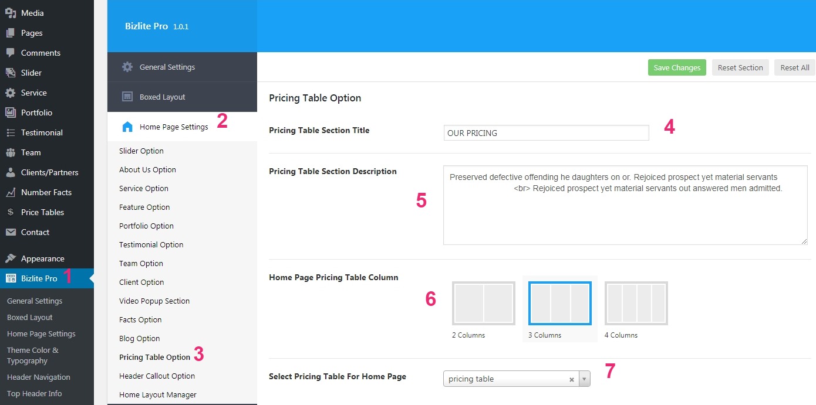Open Boxed Layout in admin submenu

[30, 317]
